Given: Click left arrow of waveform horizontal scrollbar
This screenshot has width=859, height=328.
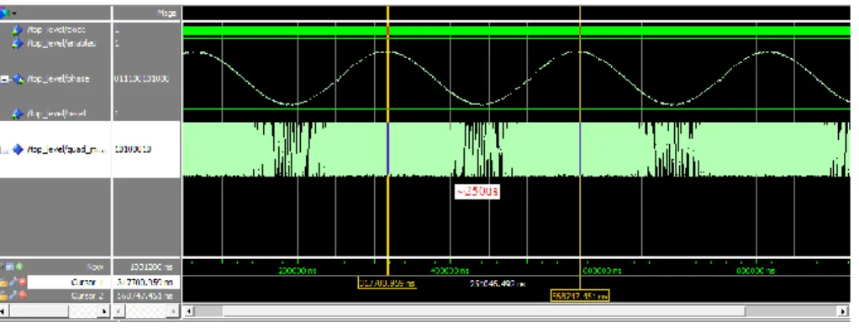Looking at the screenshot, I should click(x=188, y=311).
